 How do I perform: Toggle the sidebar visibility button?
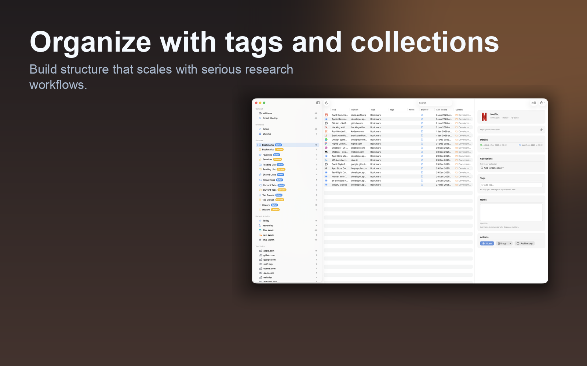pos(318,102)
